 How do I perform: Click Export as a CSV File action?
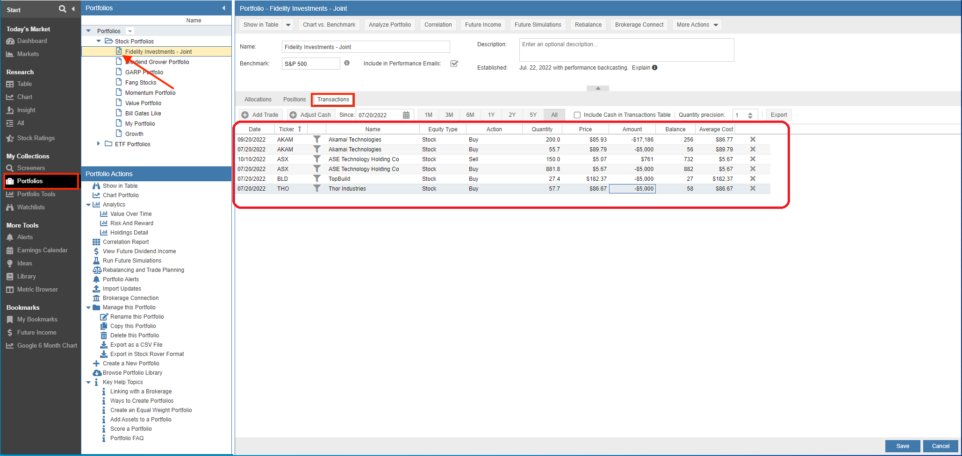(x=136, y=345)
